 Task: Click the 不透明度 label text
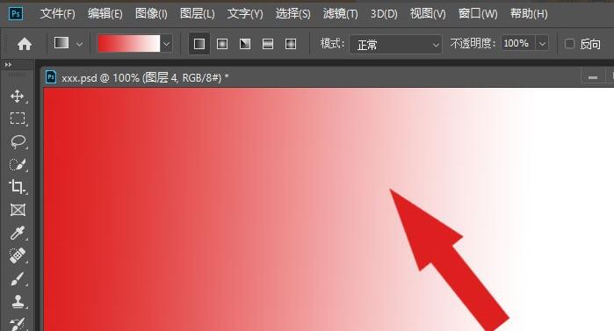[x=473, y=43]
